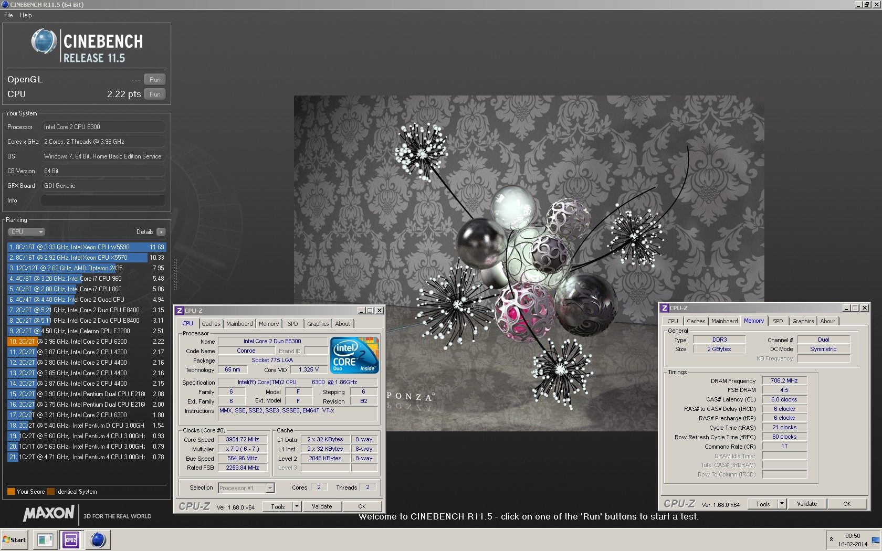Click Tools button in right CPU-Z window
The width and height of the screenshot is (882, 551).
(763, 504)
